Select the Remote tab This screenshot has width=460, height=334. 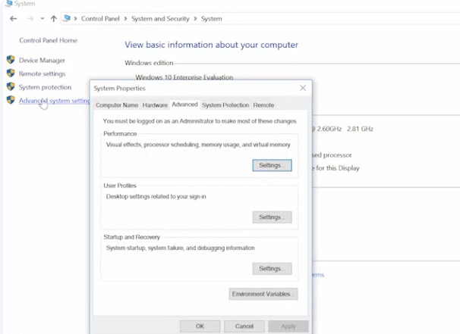tap(263, 105)
